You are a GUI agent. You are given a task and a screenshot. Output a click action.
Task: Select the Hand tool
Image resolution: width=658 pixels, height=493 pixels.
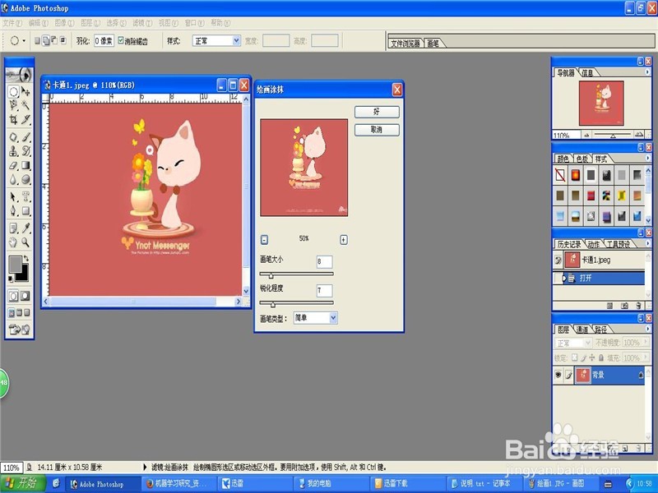pyautogui.click(x=13, y=242)
